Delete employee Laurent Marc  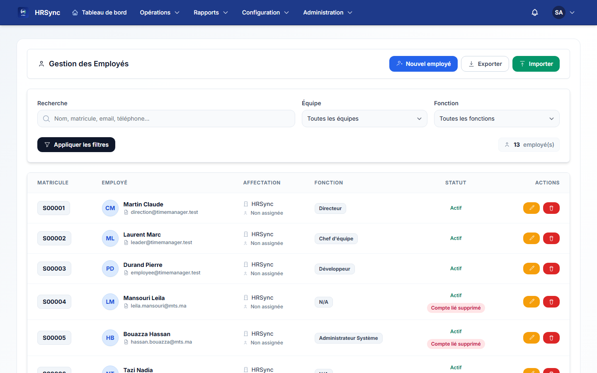pos(551,238)
